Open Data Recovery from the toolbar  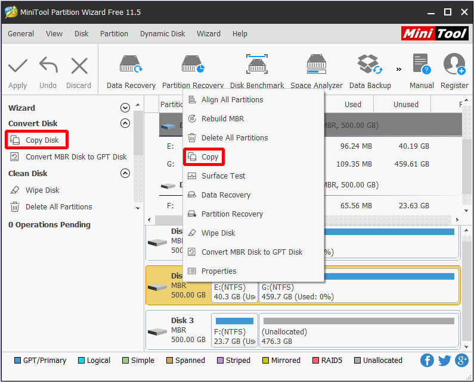pos(131,72)
